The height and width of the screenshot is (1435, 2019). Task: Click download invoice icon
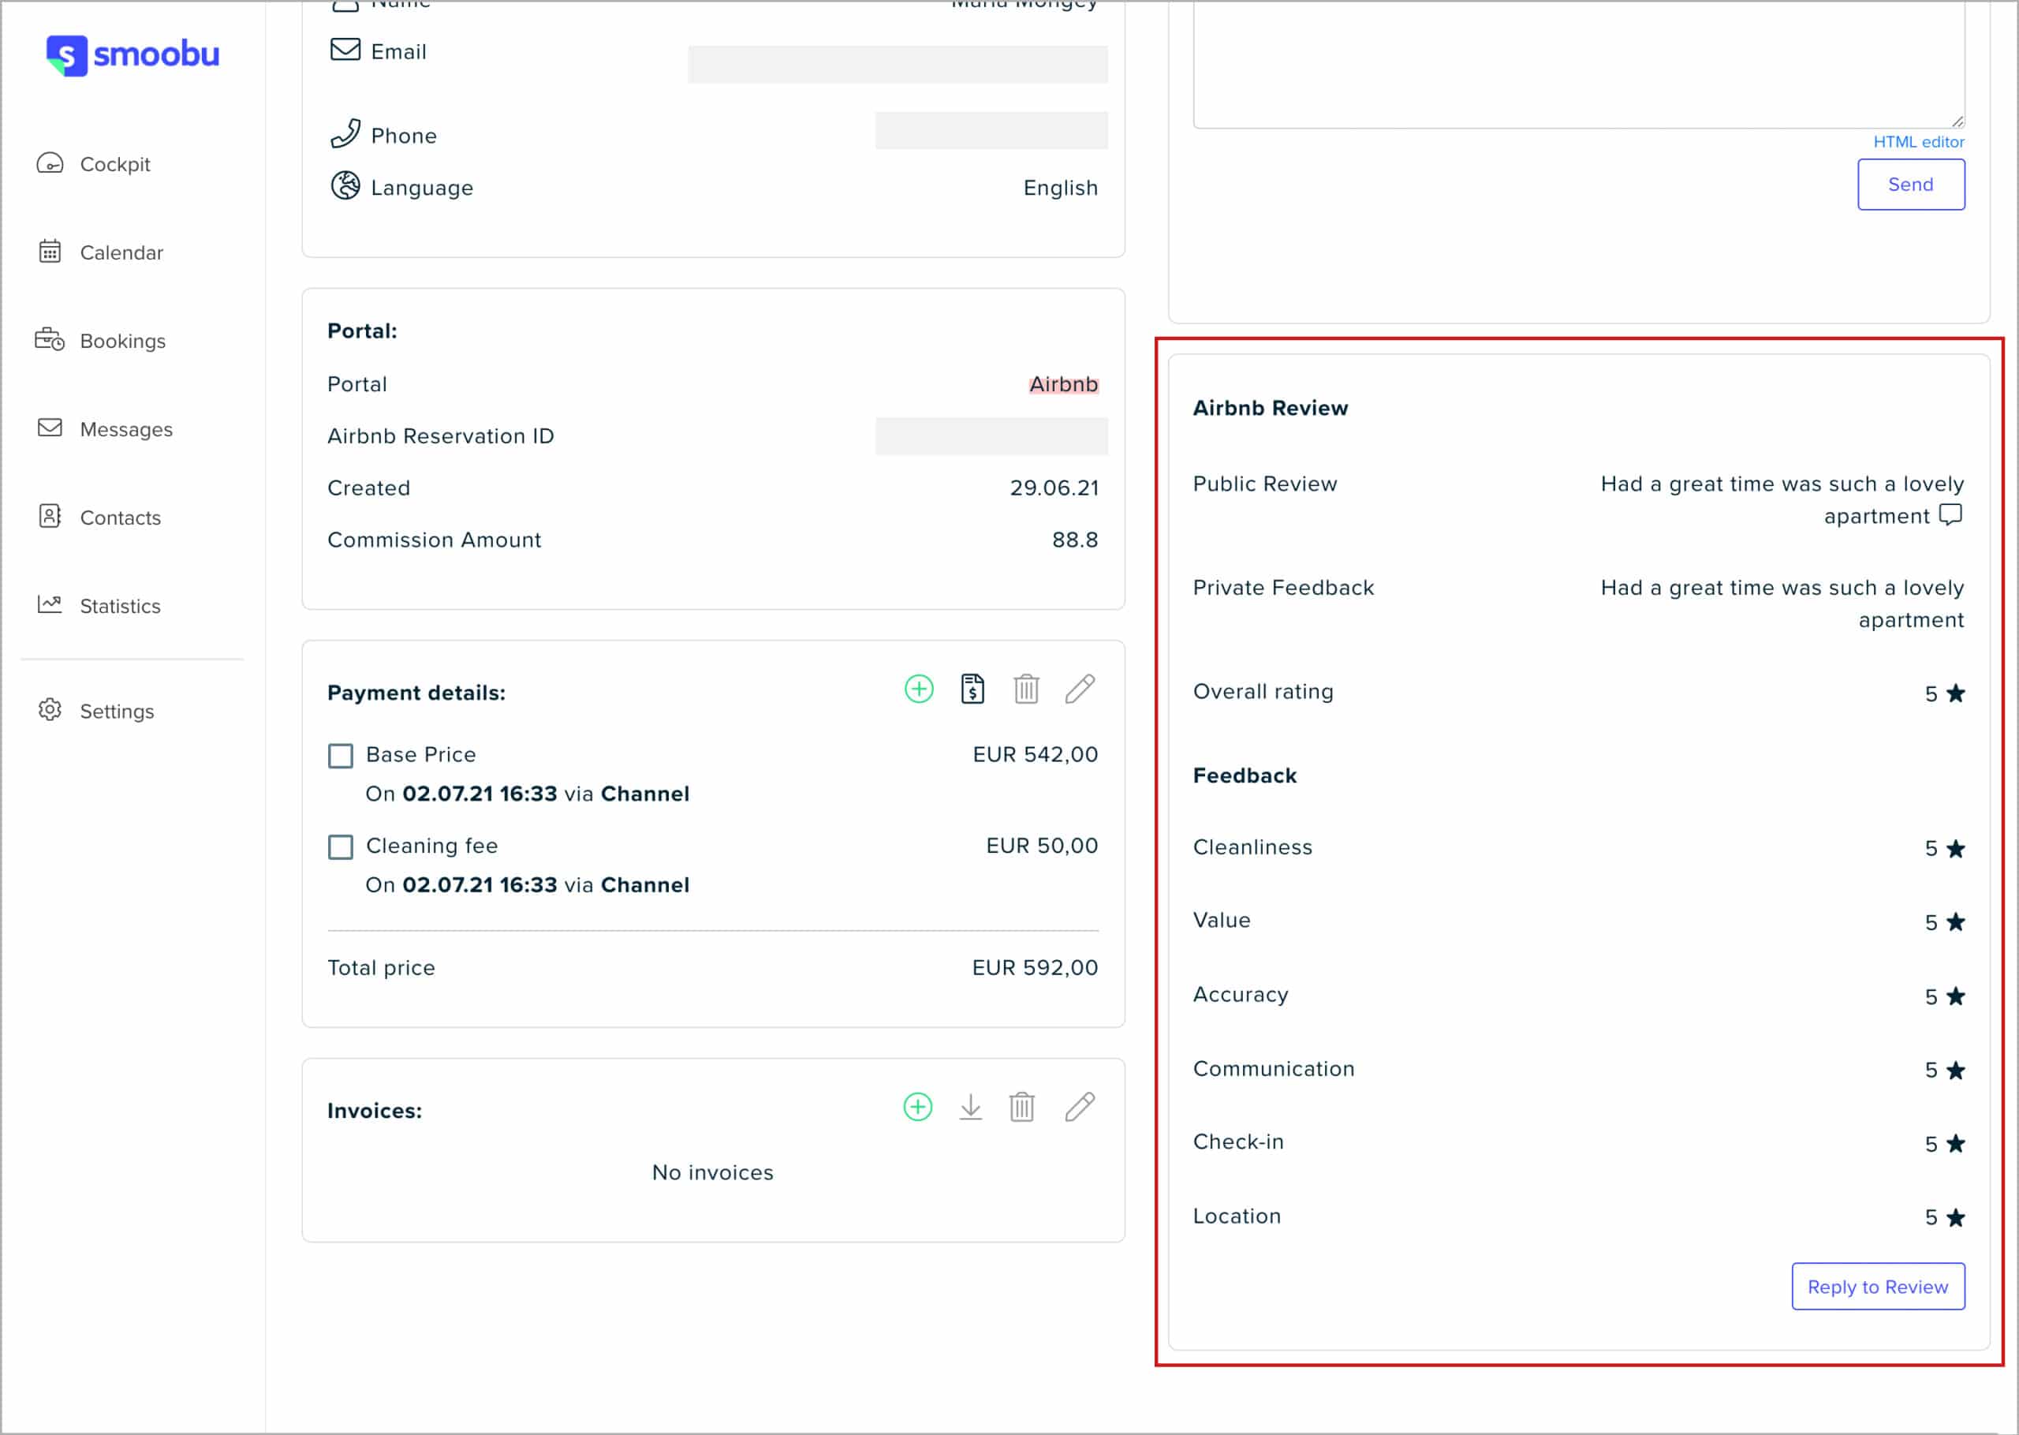click(x=972, y=1108)
